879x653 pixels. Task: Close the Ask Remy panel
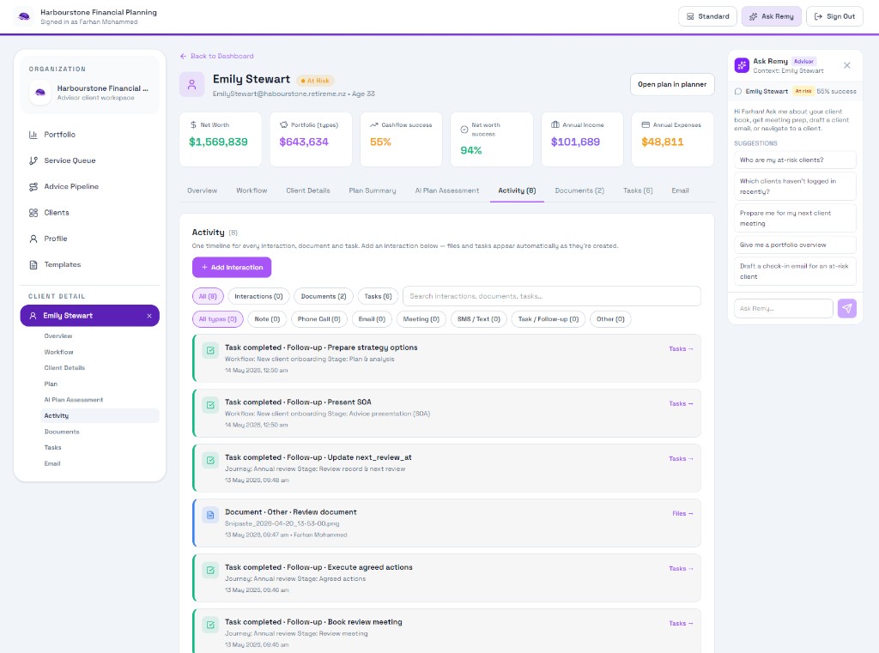click(x=847, y=65)
